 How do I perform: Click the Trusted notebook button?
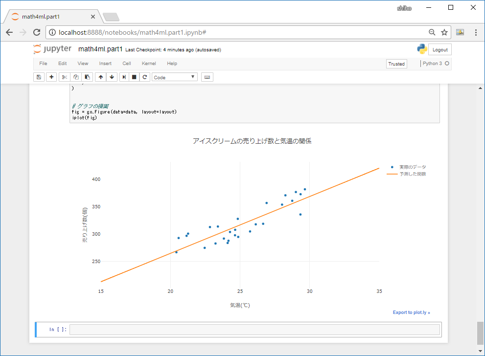click(396, 64)
